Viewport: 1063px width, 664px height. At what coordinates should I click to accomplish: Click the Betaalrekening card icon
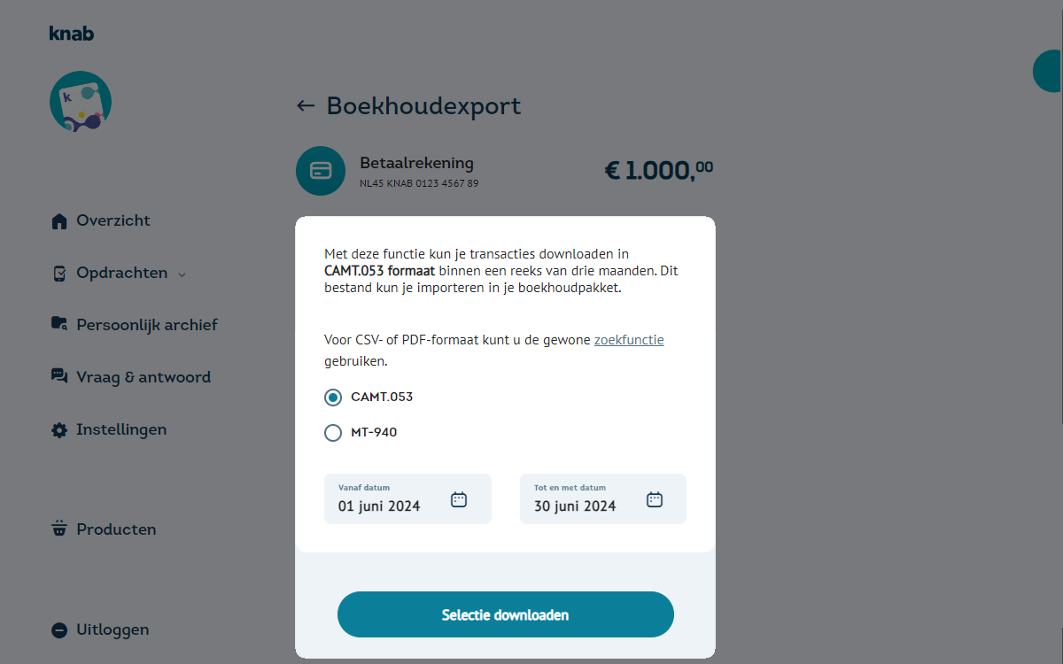tap(321, 170)
